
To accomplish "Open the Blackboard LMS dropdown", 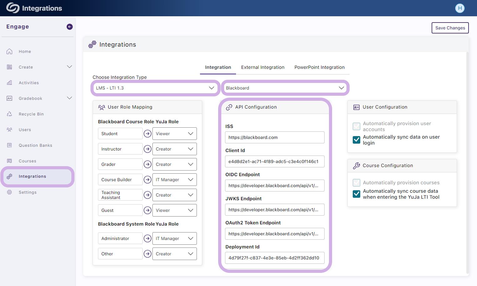I will (x=285, y=88).
